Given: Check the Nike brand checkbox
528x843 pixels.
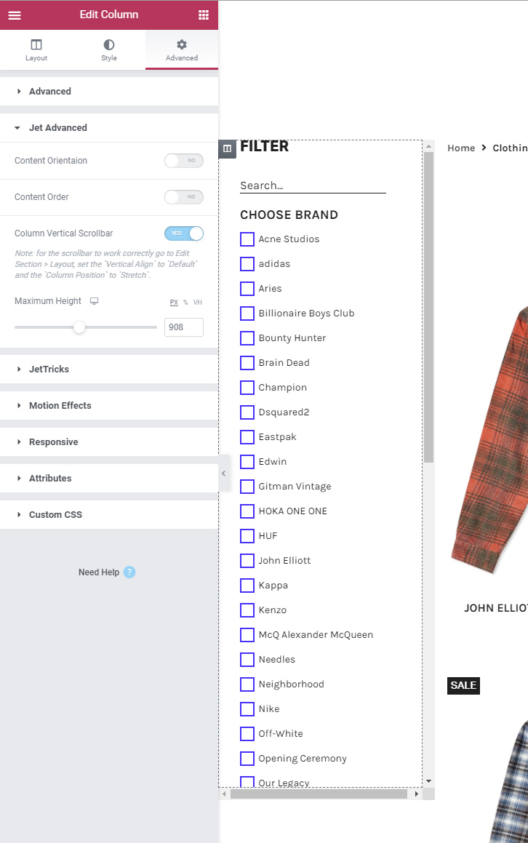Looking at the screenshot, I should (247, 708).
